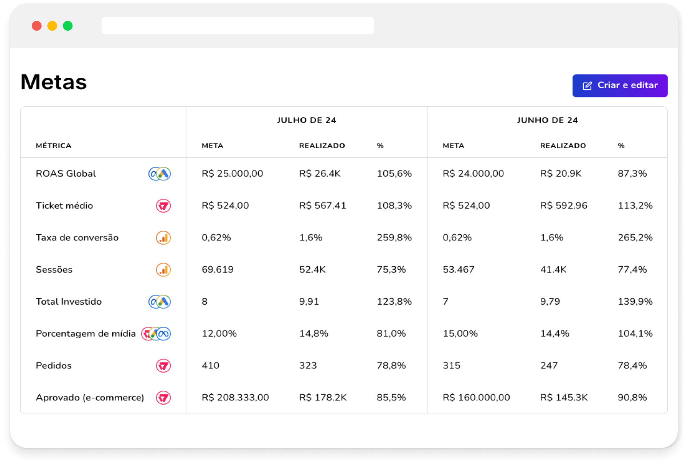This screenshot has height=465, width=688.
Task: Click the Pedidos metric label
Action: pos(54,365)
